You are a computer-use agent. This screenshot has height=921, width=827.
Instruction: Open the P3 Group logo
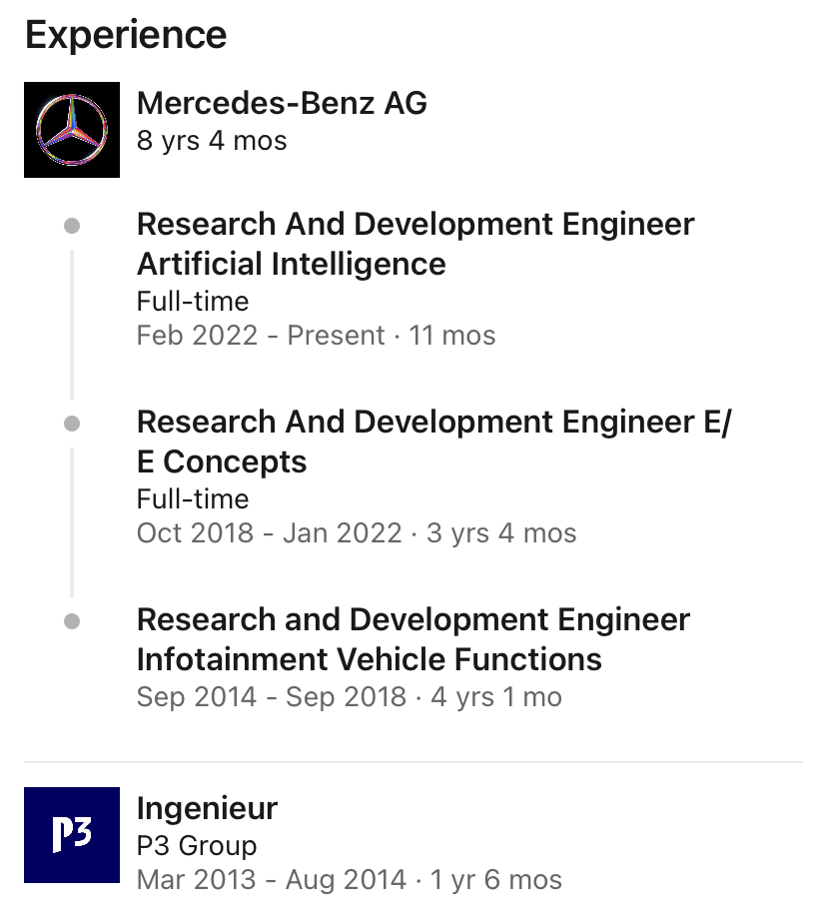coord(72,835)
